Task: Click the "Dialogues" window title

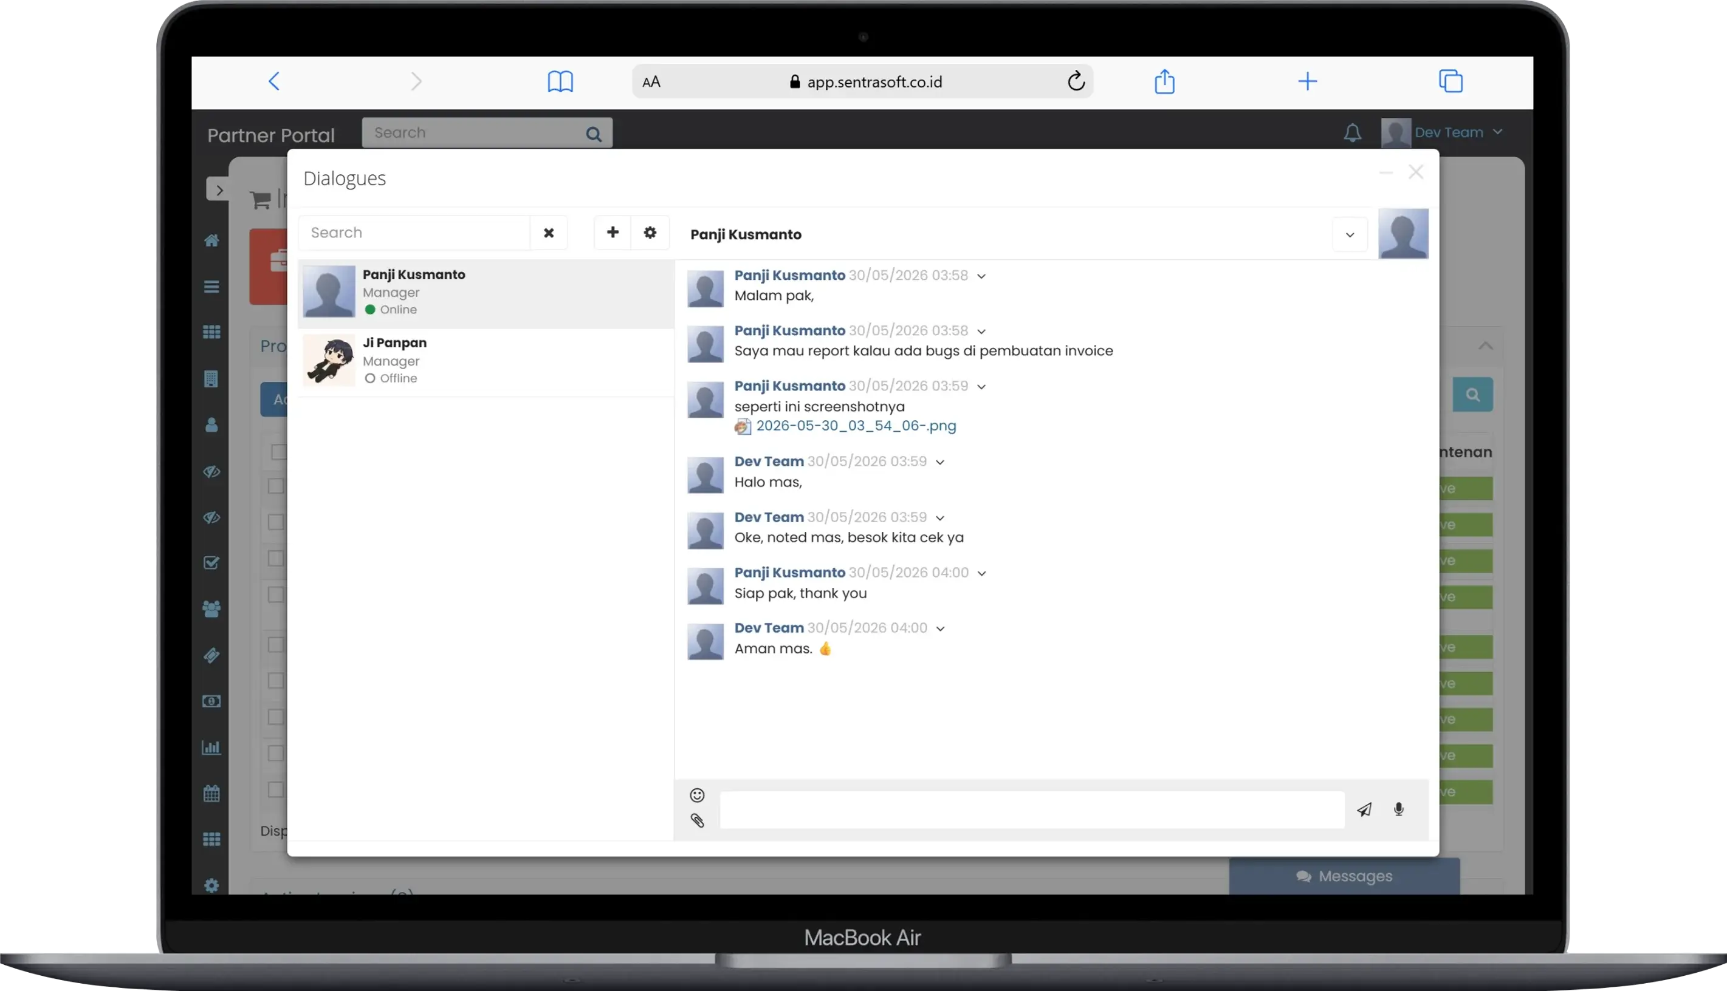Action: tap(345, 179)
